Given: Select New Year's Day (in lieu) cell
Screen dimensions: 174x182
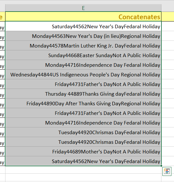Looking at the screenshot, I should click(83, 36).
